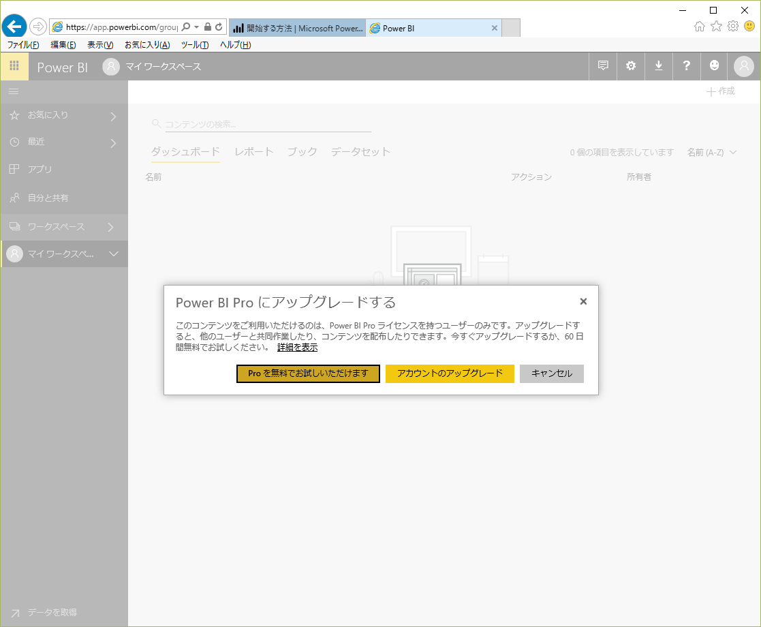Open the download menu arrow icon
The height and width of the screenshot is (627, 761).
(x=659, y=65)
